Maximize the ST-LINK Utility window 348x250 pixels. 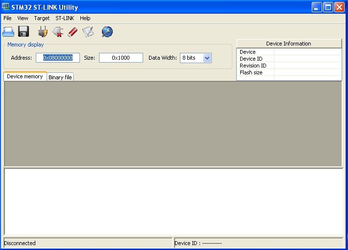pyautogui.click(x=328, y=7)
